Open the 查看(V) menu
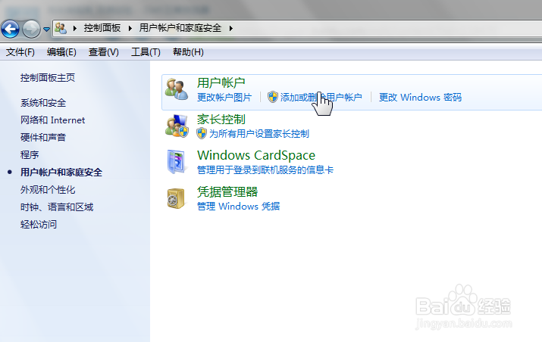The image size is (542, 342). [104, 52]
